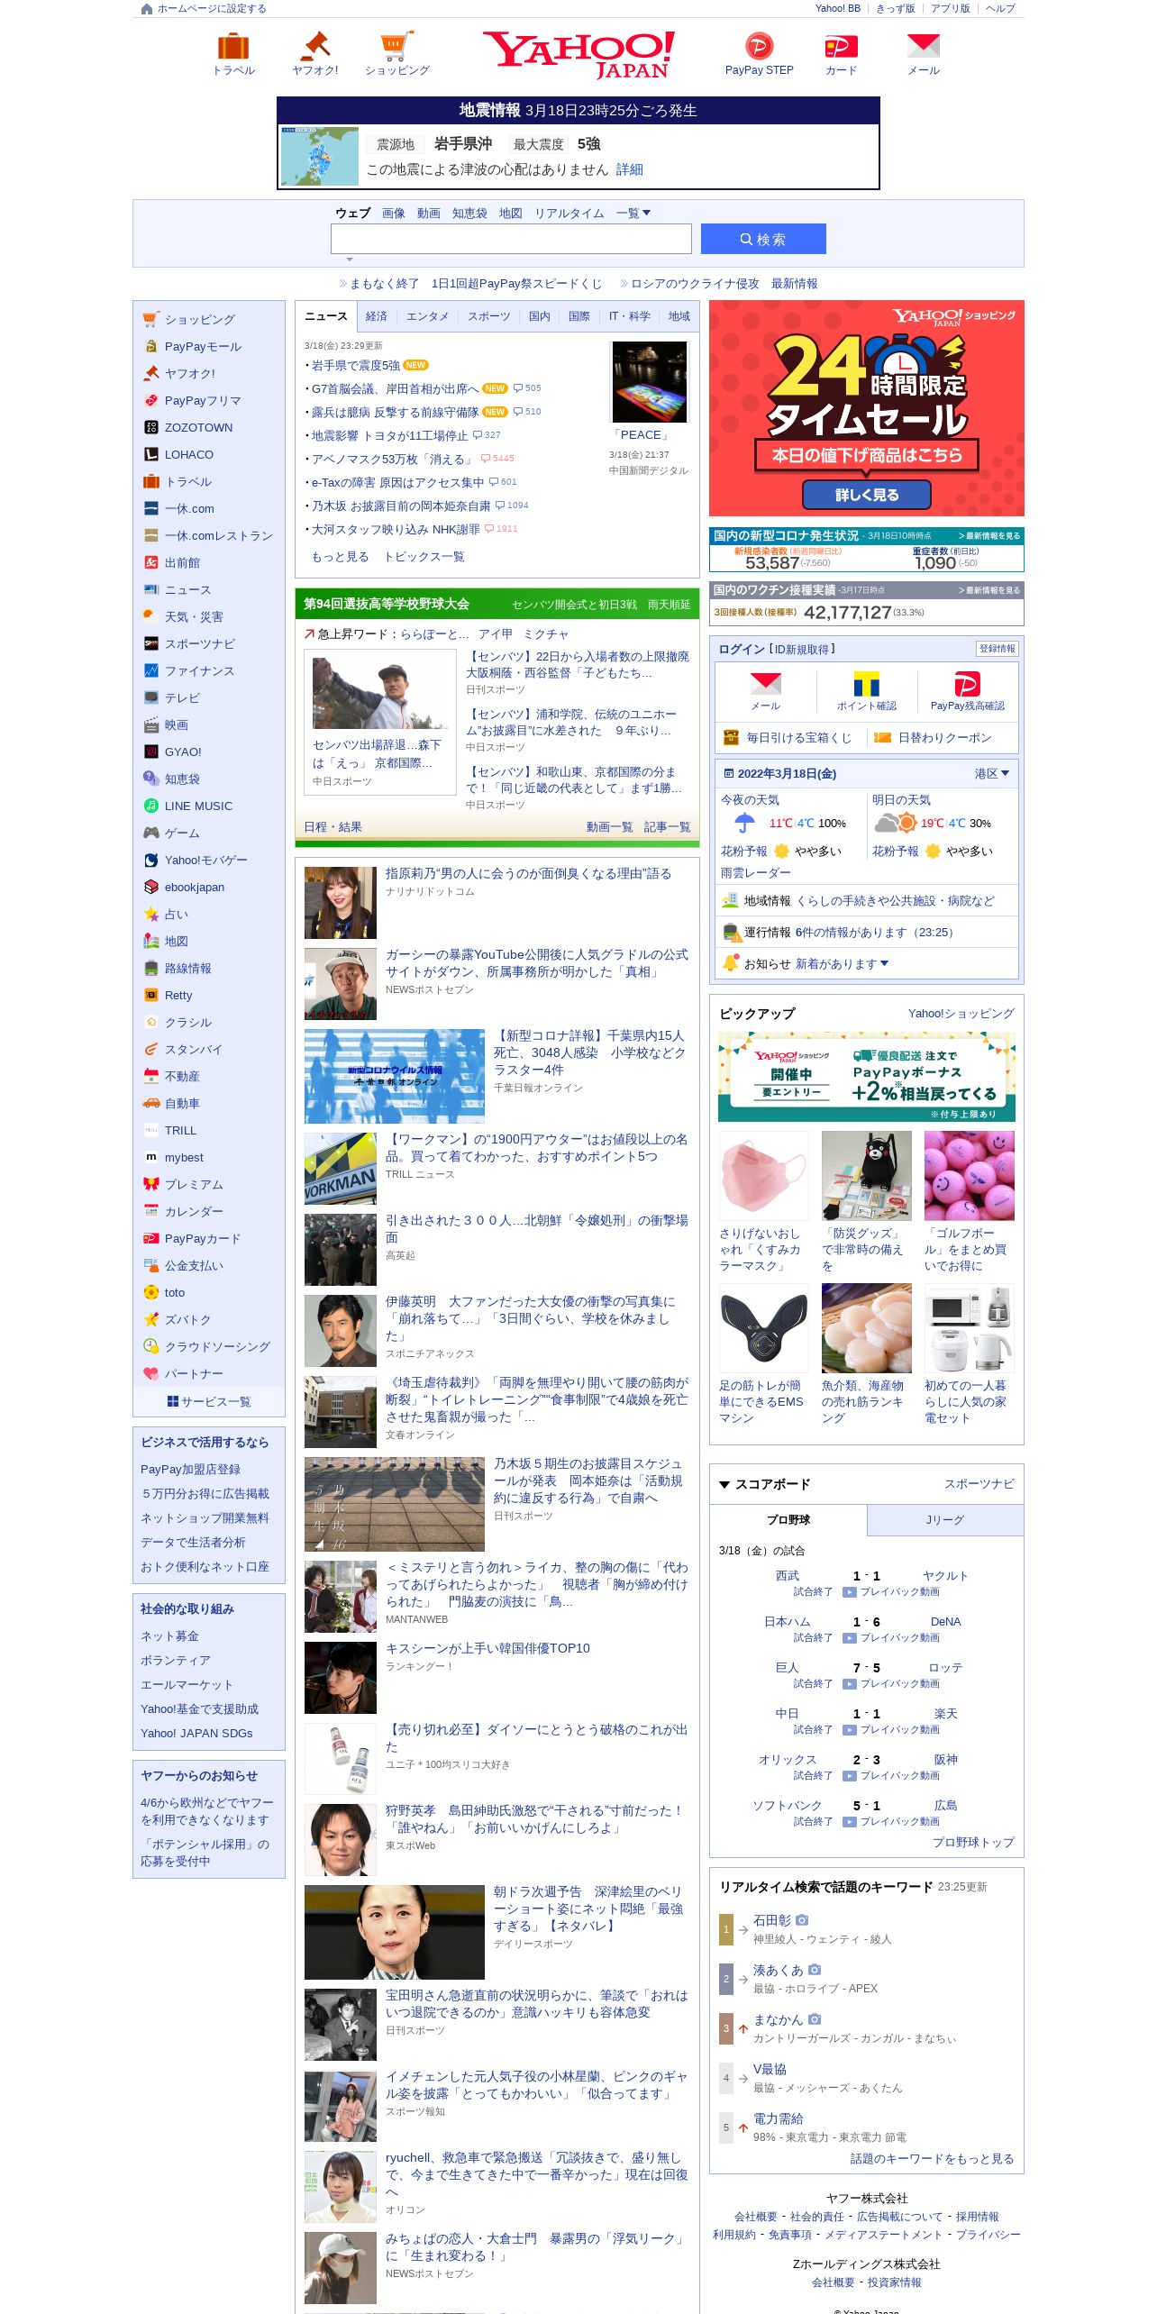The image size is (1157, 2314).
Task: Open the ヤフオク! gavel icon in header
Action: pos(315,46)
